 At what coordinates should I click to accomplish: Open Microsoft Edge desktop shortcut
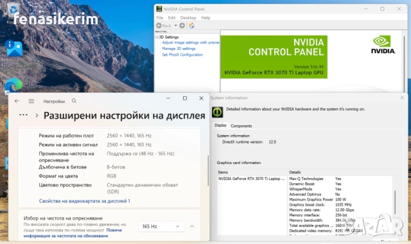click(x=13, y=85)
